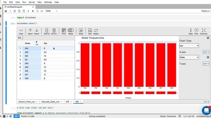Screen dimensions: 211x118
Task: Click the red MA bar in chart
Action: coord(85,65)
